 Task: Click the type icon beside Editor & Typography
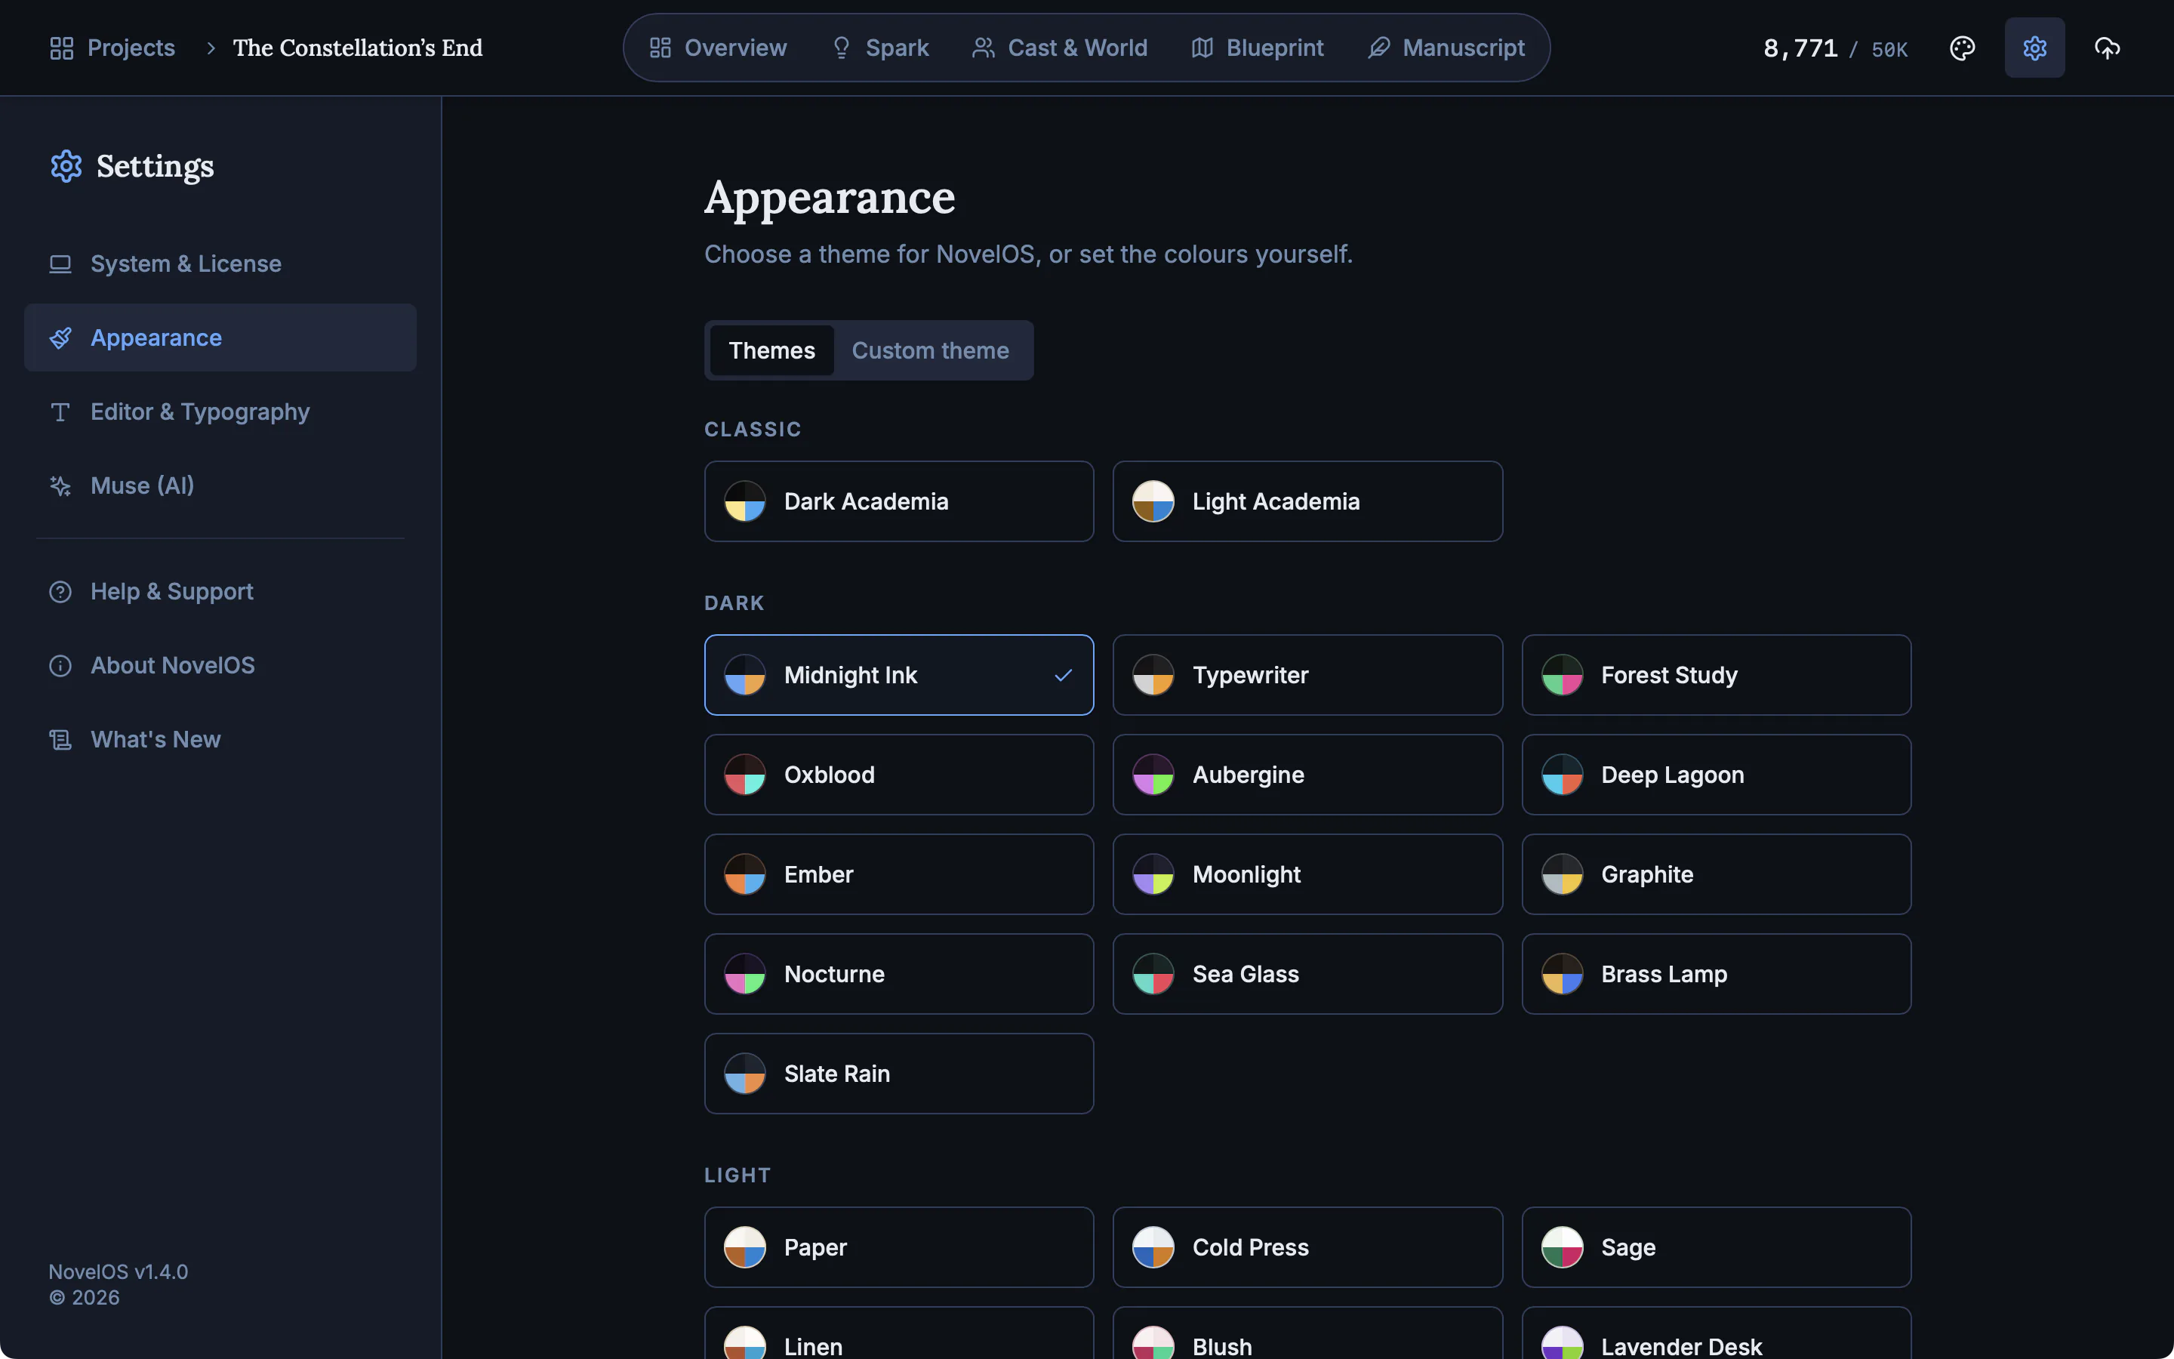click(60, 411)
